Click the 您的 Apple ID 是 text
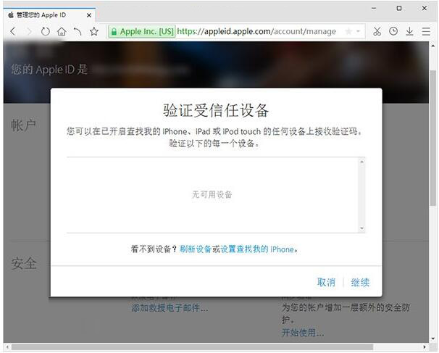The height and width of the screenshot is (353, 439). tap(49, 70)
